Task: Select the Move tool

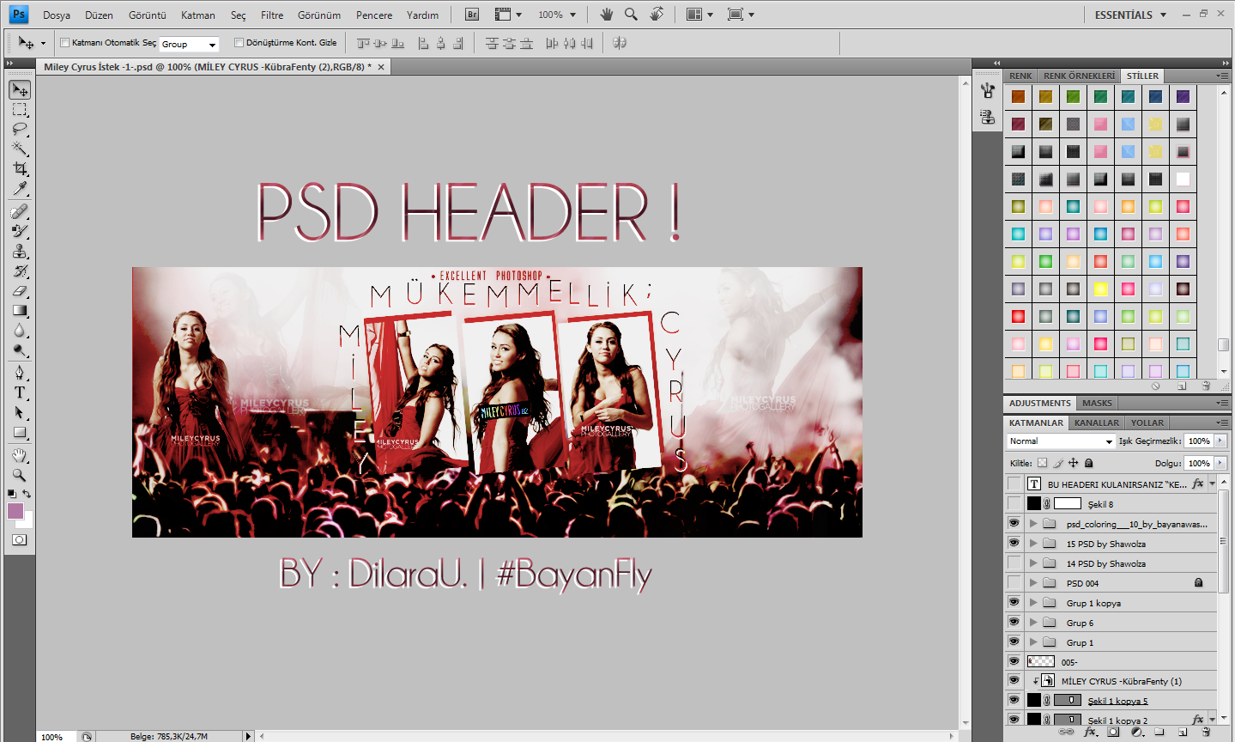Action: [x=20, y=89]
